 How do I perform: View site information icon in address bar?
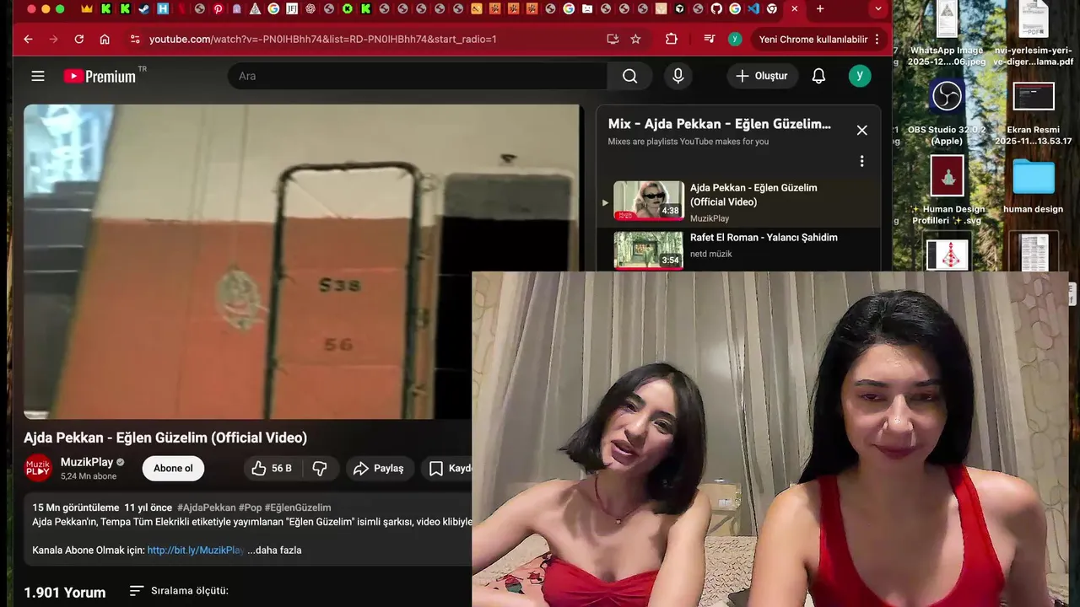134,39
